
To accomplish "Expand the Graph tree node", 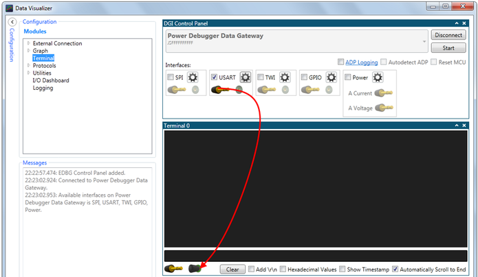I will coord(29,51).
